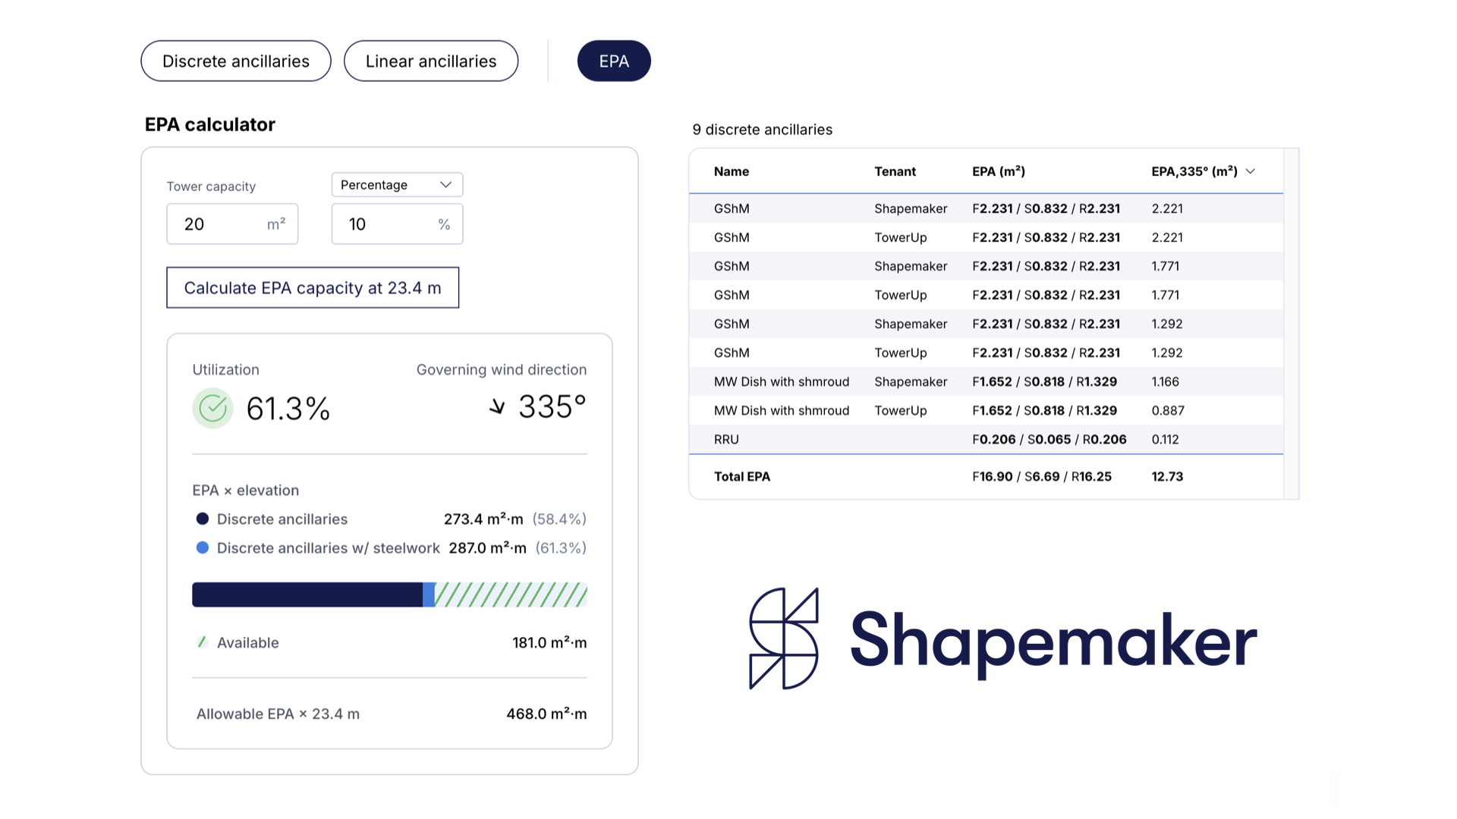This screenshot has width=1457, height=819.
Task: Select the RRU row
Action: [986, 439]
